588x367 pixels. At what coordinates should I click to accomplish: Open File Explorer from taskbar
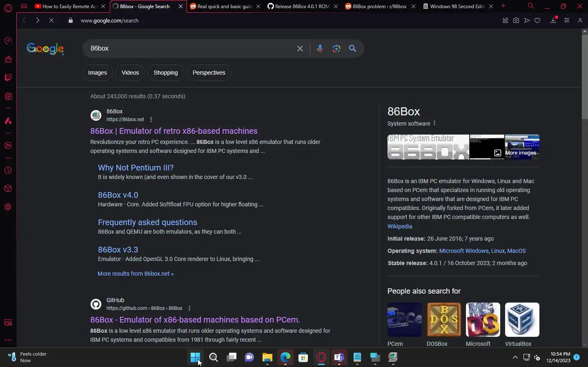coord(267,358)
